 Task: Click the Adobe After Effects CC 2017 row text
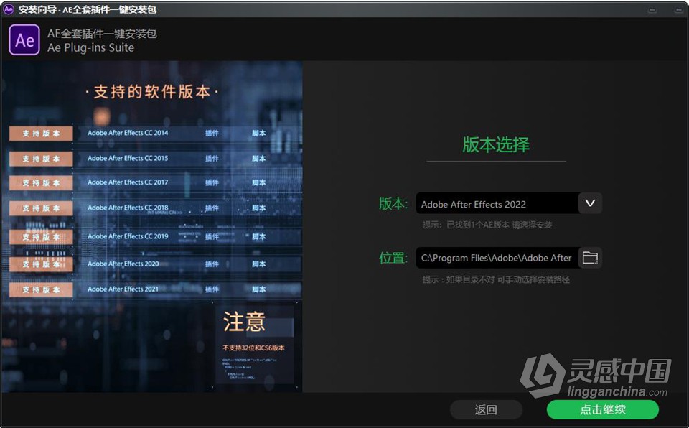tap(128, 182)
